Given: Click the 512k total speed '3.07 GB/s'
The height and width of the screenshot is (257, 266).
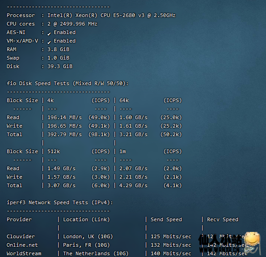Looking at the screenshot, I should (x=61, y=185).
